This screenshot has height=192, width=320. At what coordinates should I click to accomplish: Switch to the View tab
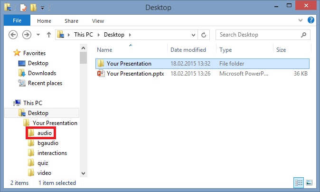tap(98, 21)
